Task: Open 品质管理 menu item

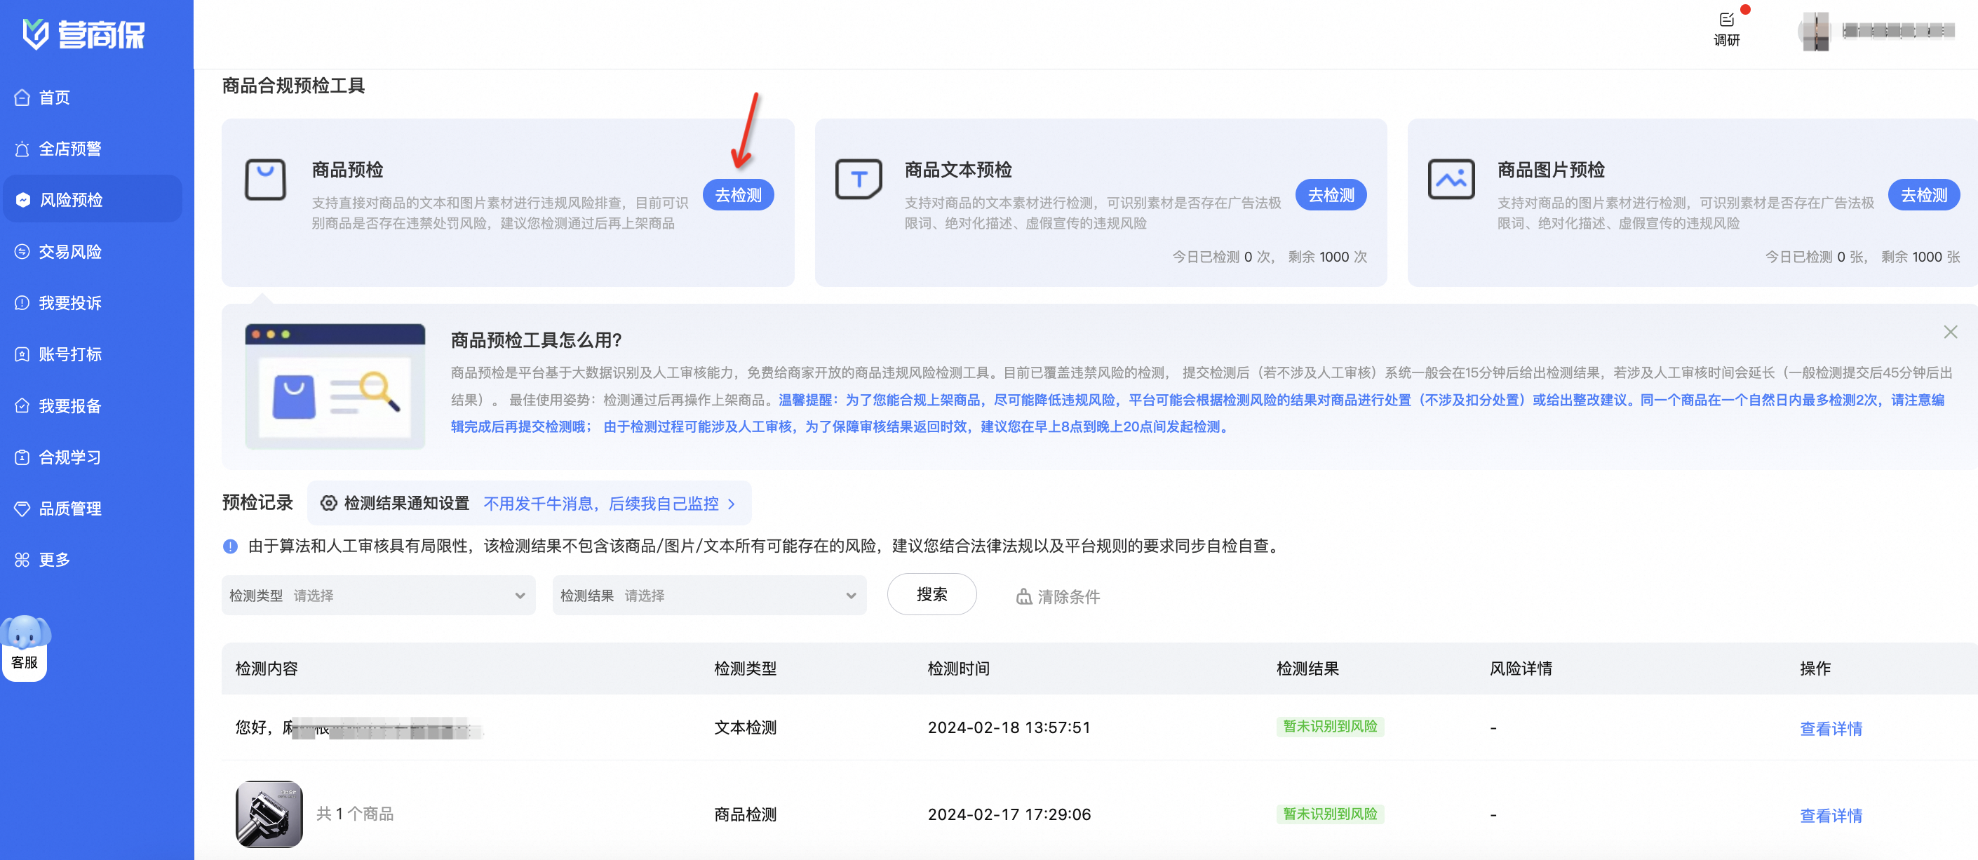Action: click(70, 509)
